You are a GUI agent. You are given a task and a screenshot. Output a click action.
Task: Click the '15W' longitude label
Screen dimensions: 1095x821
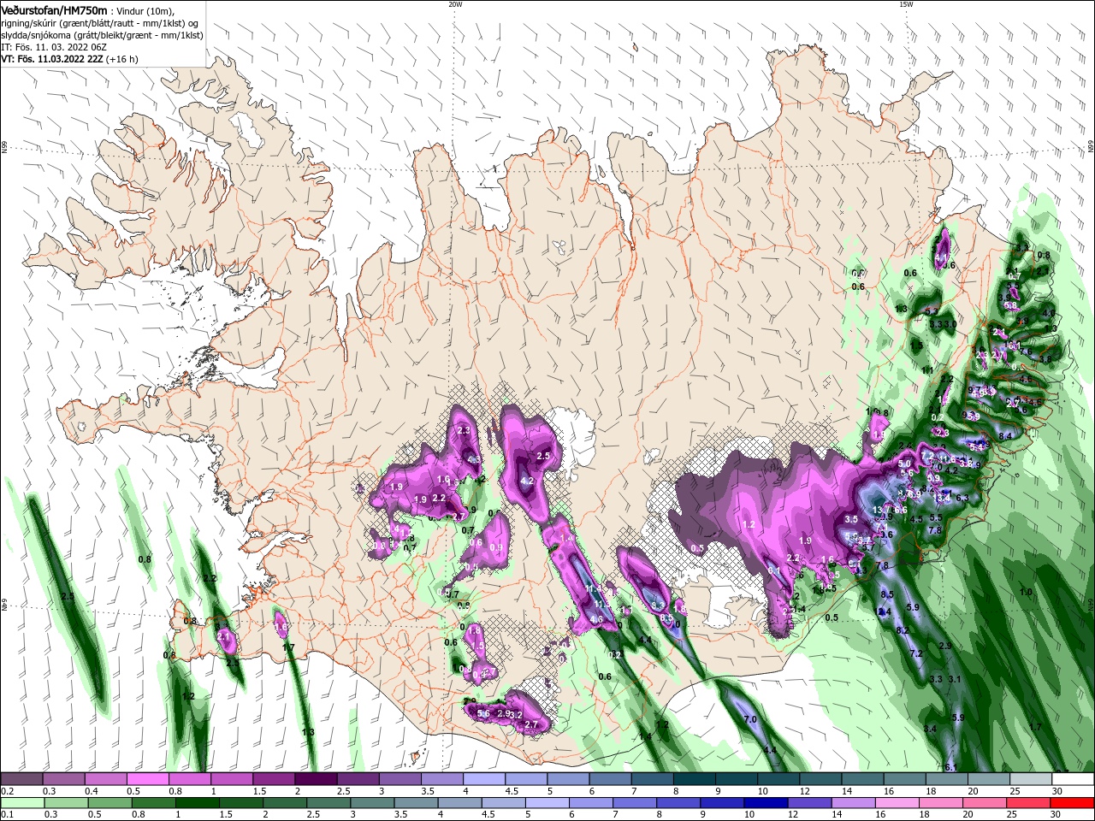(906, 4)
